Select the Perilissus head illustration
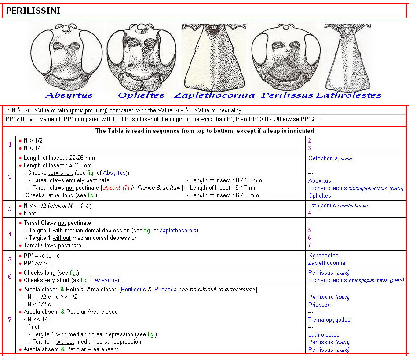The image size is (409, 356). pos(286,57)
